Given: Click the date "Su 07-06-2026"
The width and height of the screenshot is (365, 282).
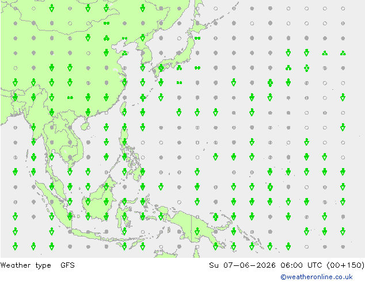Looking at the screenshot, I should point(242,265).
